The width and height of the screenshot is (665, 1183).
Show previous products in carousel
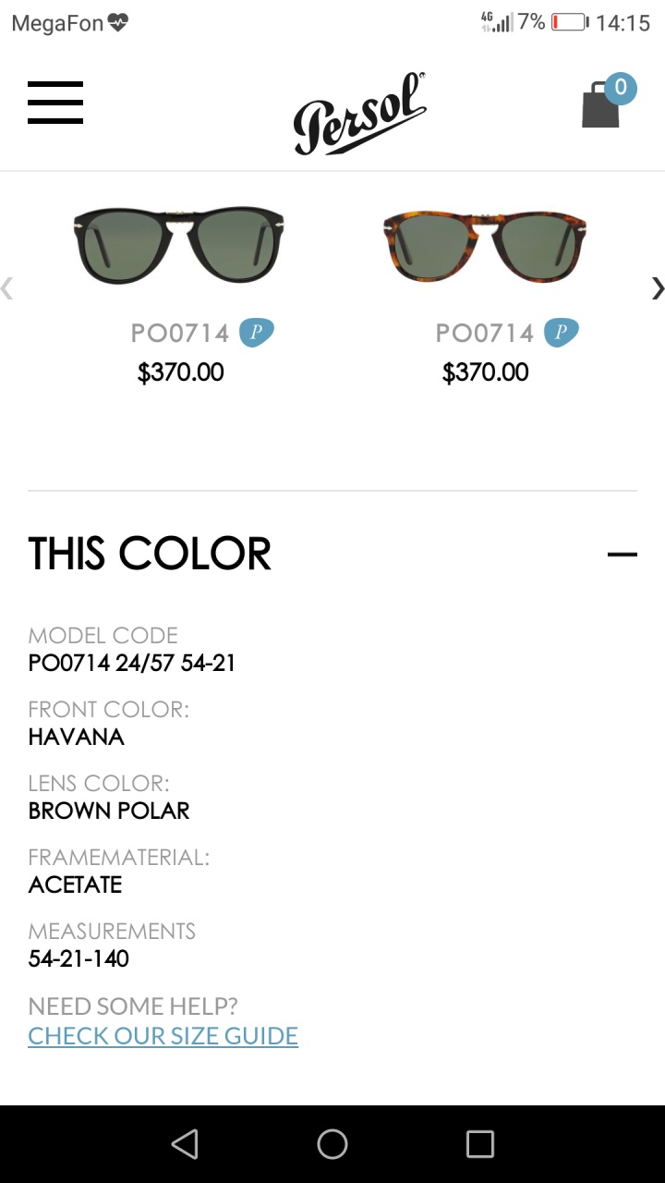click(7, 288)
